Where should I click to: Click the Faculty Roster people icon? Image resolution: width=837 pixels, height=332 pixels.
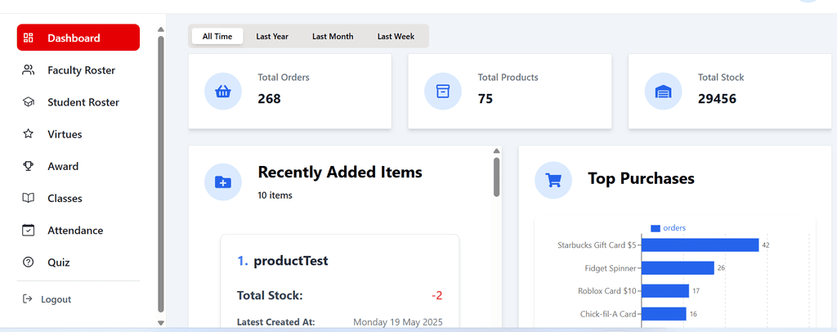(29, 70)
